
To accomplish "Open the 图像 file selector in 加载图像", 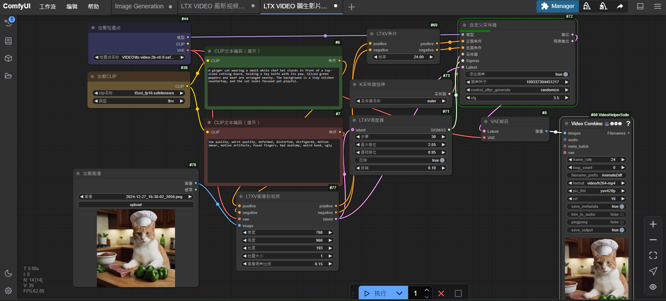I will pyautogui.click(x=136, y=197).
